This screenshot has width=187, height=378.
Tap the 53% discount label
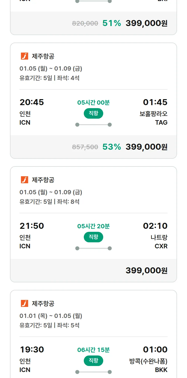pyautogui.click(x=111, y=147)
